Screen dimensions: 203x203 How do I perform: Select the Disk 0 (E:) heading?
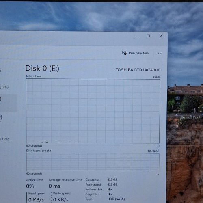click(x=42, y=68)
